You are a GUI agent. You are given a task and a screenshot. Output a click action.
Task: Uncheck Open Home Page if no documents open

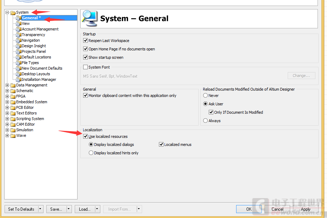pos(85,49)
